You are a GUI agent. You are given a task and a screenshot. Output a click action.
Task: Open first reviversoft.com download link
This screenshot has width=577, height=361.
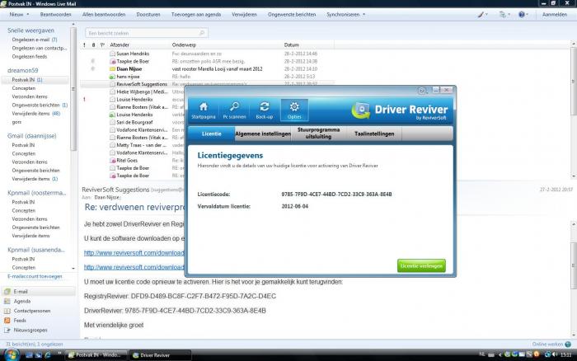tap(134, 253)
